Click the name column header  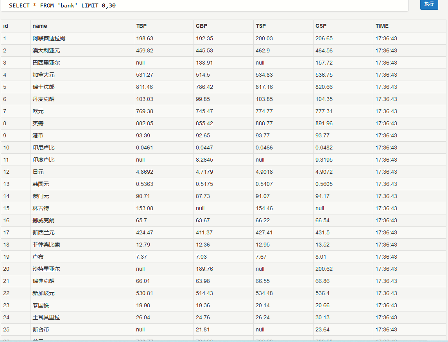(40, 26)
